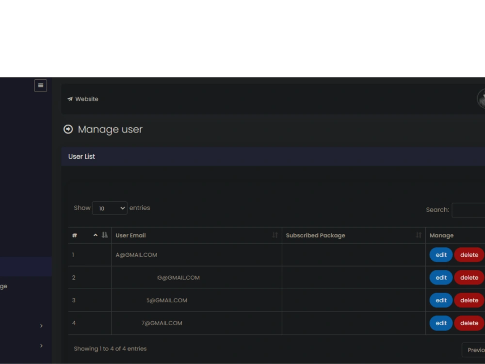Focus the Search input field
The image size is (485, 364).
click(x=469, y=210)
